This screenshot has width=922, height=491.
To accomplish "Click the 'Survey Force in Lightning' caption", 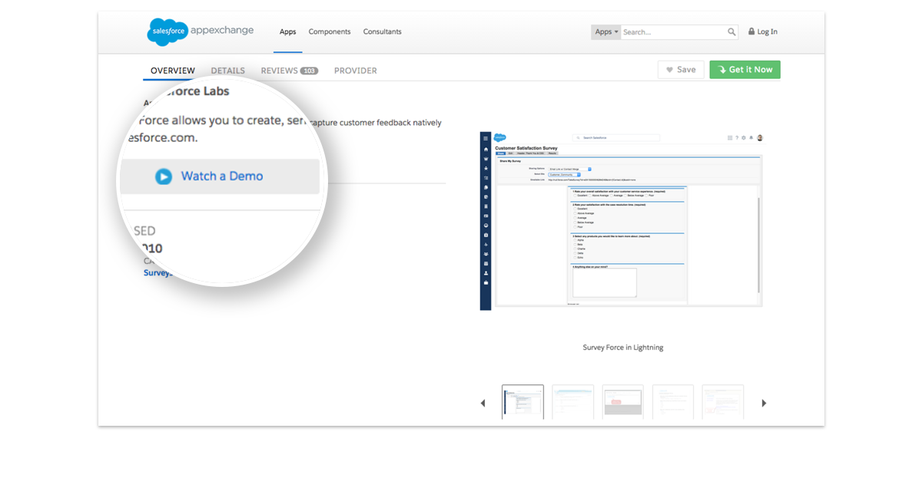I will coord(622,348).
